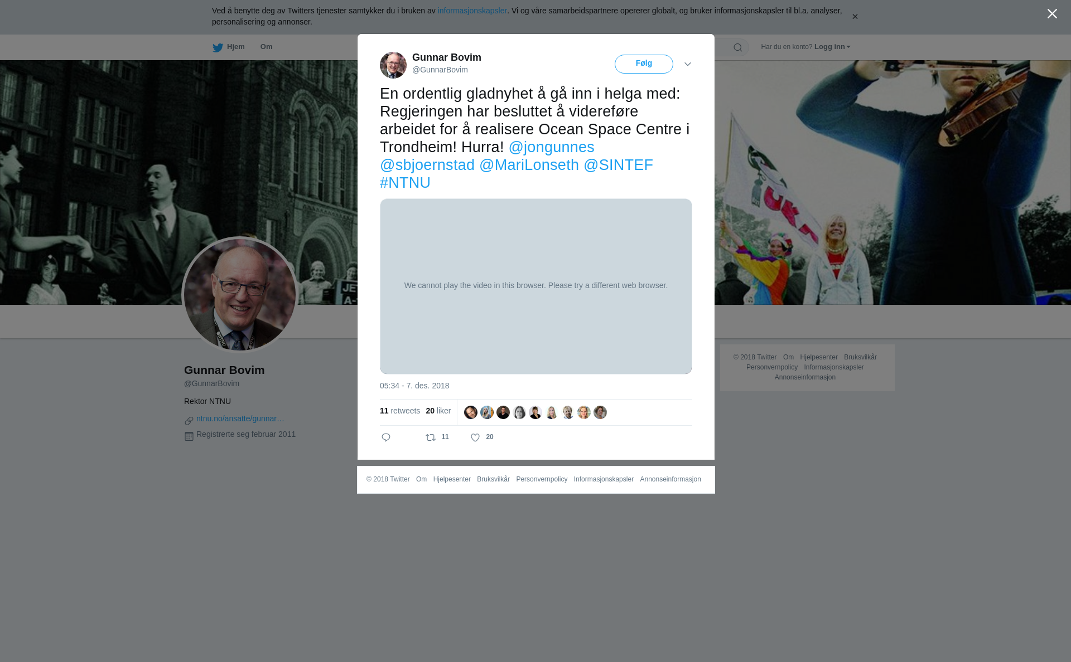Click the informasjonskapsler link in banner
This screenshot has height=662, width=1071.
point(472,11)
